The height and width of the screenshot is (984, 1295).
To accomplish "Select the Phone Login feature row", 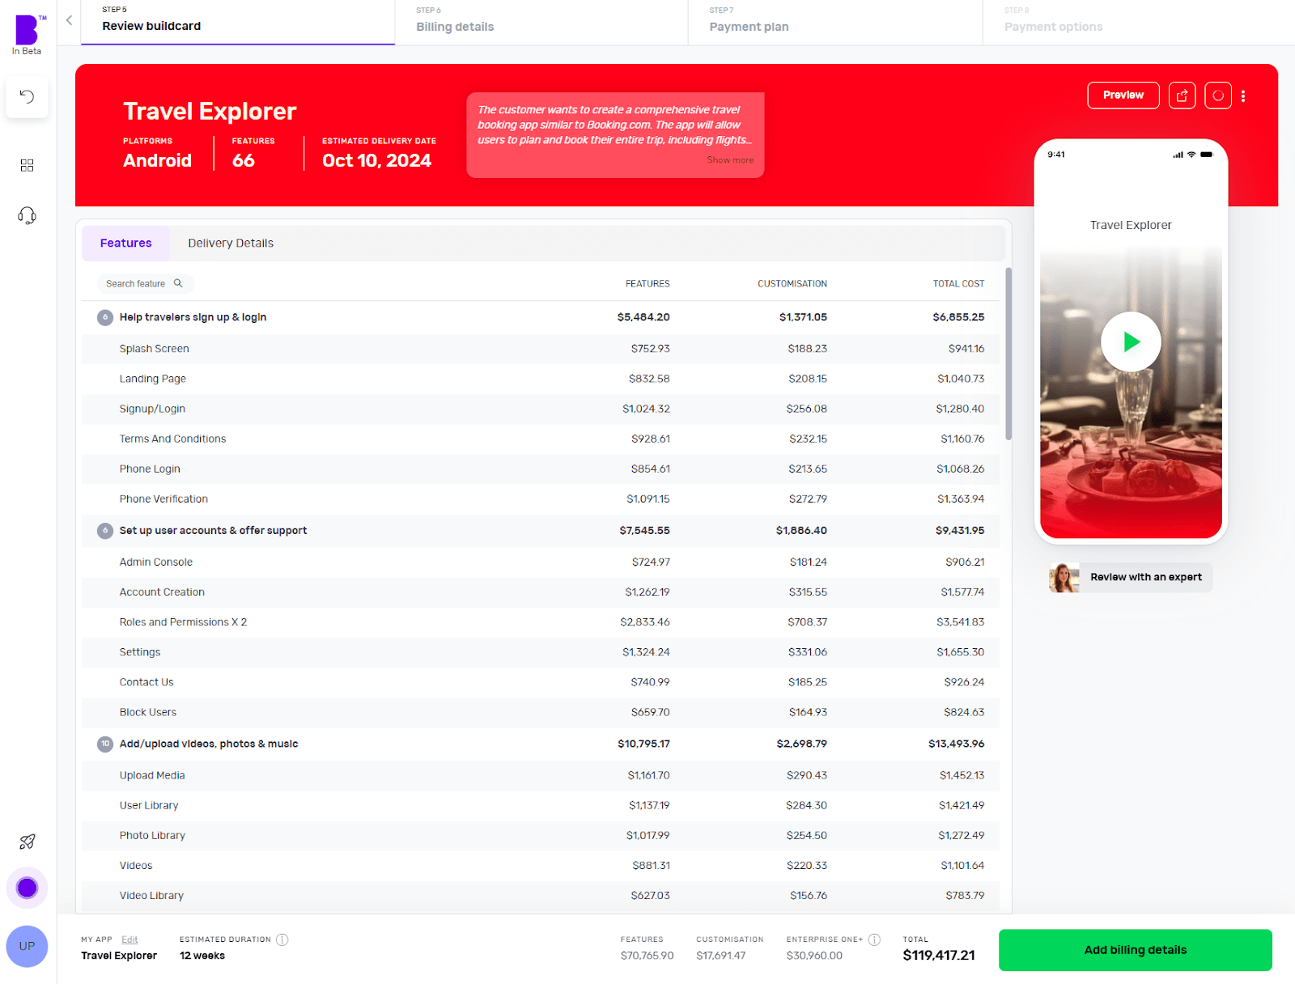I will pos(541,469).
